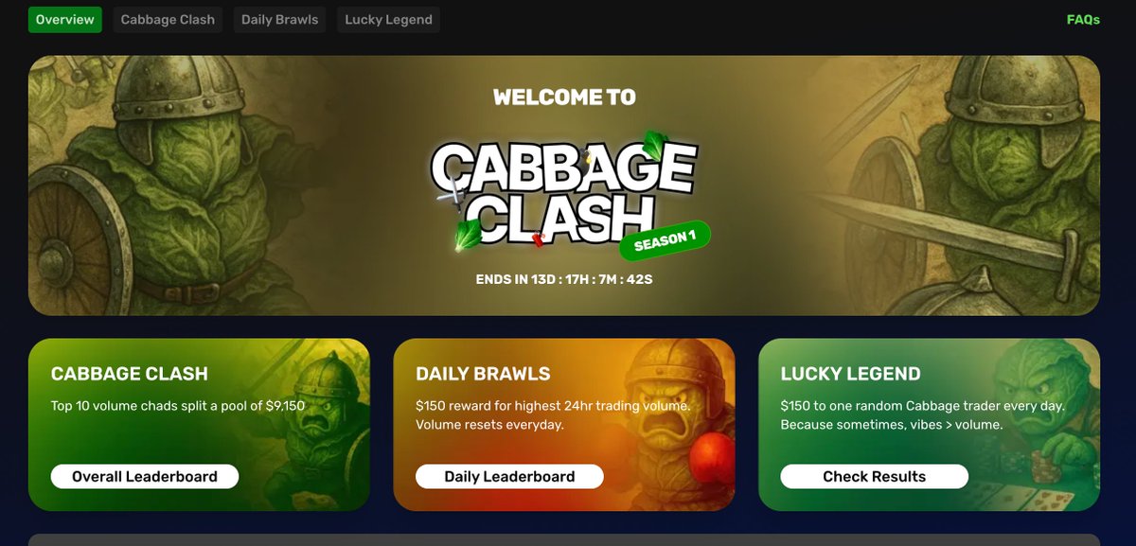This screenshot has width=1136, height=546.
Task: Open the Daily Brawls tab
Action: tap(280, 20)
